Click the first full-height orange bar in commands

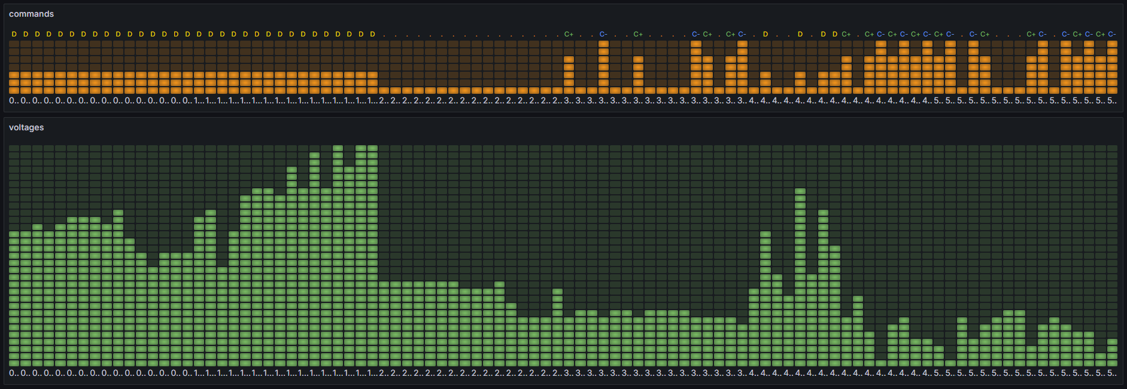pyautogui.click(x=603, y=67)
